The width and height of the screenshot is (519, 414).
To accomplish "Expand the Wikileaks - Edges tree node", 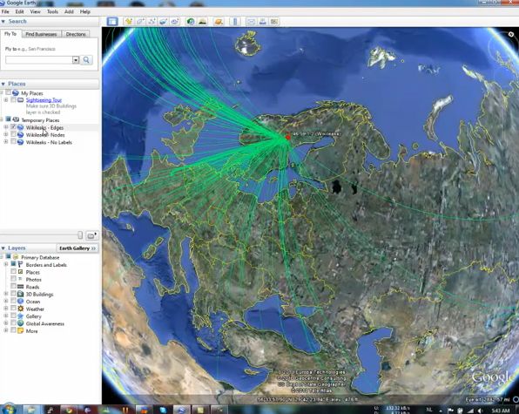I will pos(5,127).
